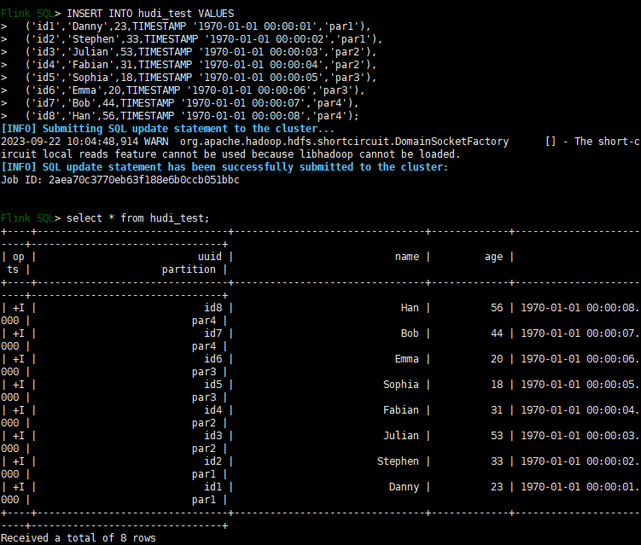641x545 pixels.
Task: Click the inserted row text for 'Julian'
Action: coord(201,52)
